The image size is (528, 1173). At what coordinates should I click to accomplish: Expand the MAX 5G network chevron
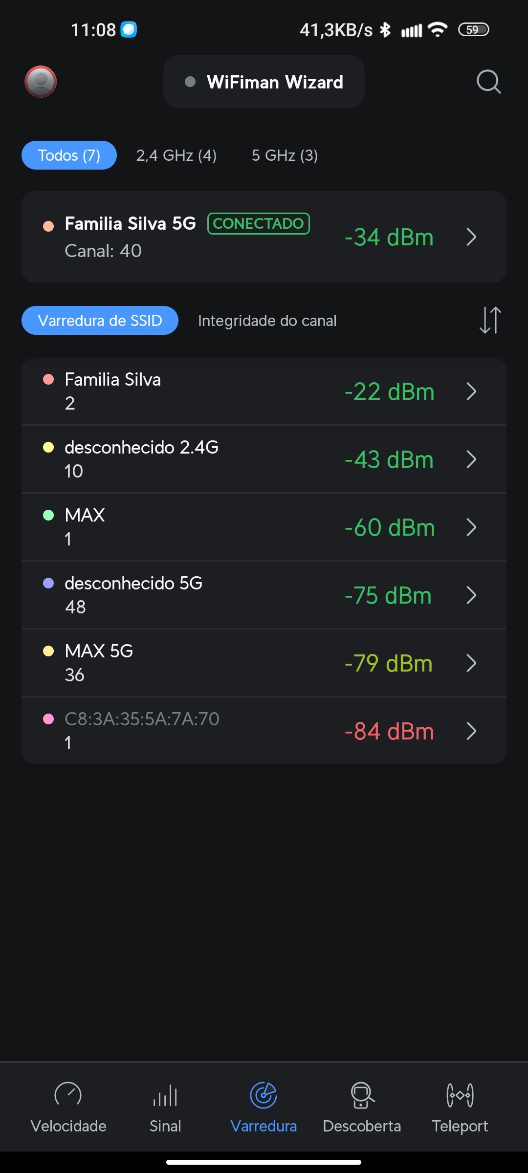[471, 663]
